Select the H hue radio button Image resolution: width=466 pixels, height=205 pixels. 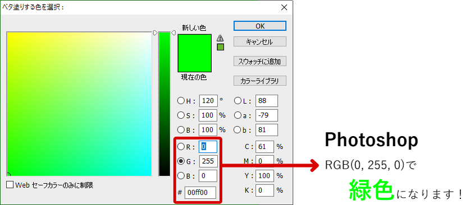point(180,101)
